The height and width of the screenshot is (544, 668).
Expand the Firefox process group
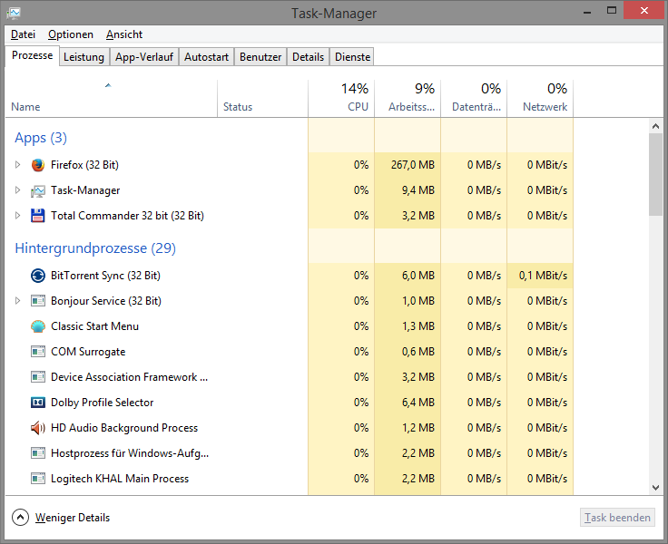(17, 165)
